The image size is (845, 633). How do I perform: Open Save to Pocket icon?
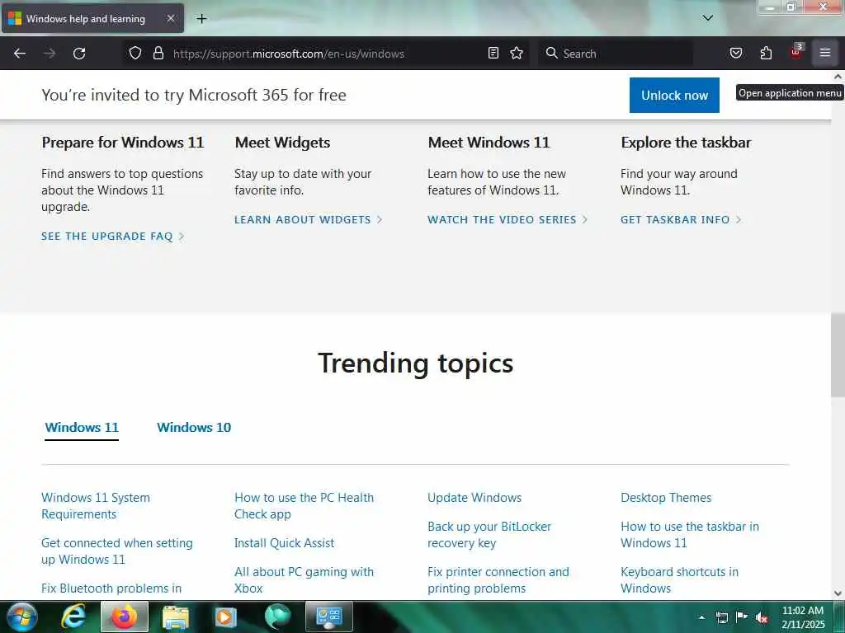click(x=735, y=53)
